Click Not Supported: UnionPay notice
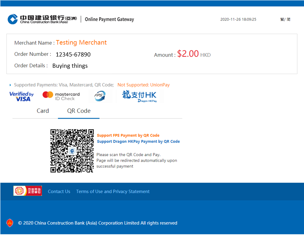Screen dimensions: 304x235 [144, 85]
